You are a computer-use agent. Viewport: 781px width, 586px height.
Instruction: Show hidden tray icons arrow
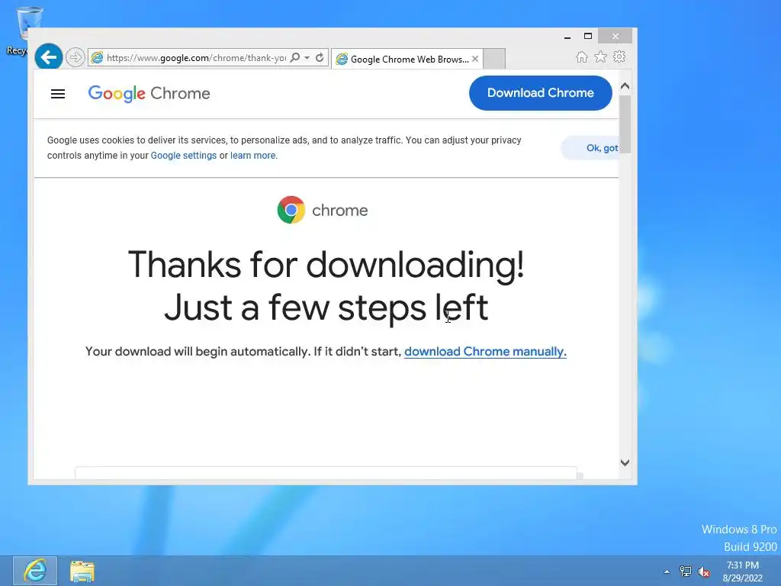(x=667, y=572)
